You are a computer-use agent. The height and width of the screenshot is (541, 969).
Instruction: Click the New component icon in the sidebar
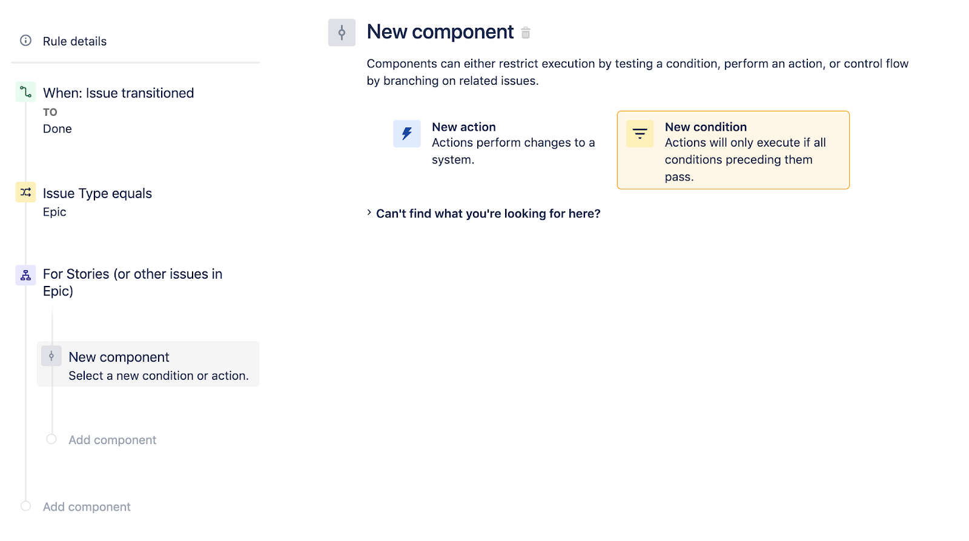point(51,356)
